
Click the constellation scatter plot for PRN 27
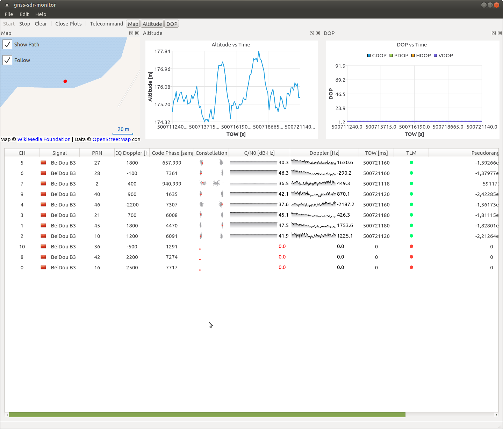(202, 162)
